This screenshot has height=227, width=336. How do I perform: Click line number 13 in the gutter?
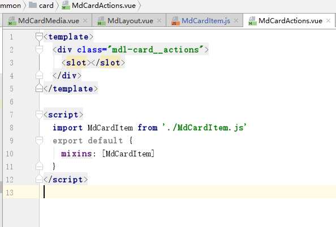[x=10, y=193]
